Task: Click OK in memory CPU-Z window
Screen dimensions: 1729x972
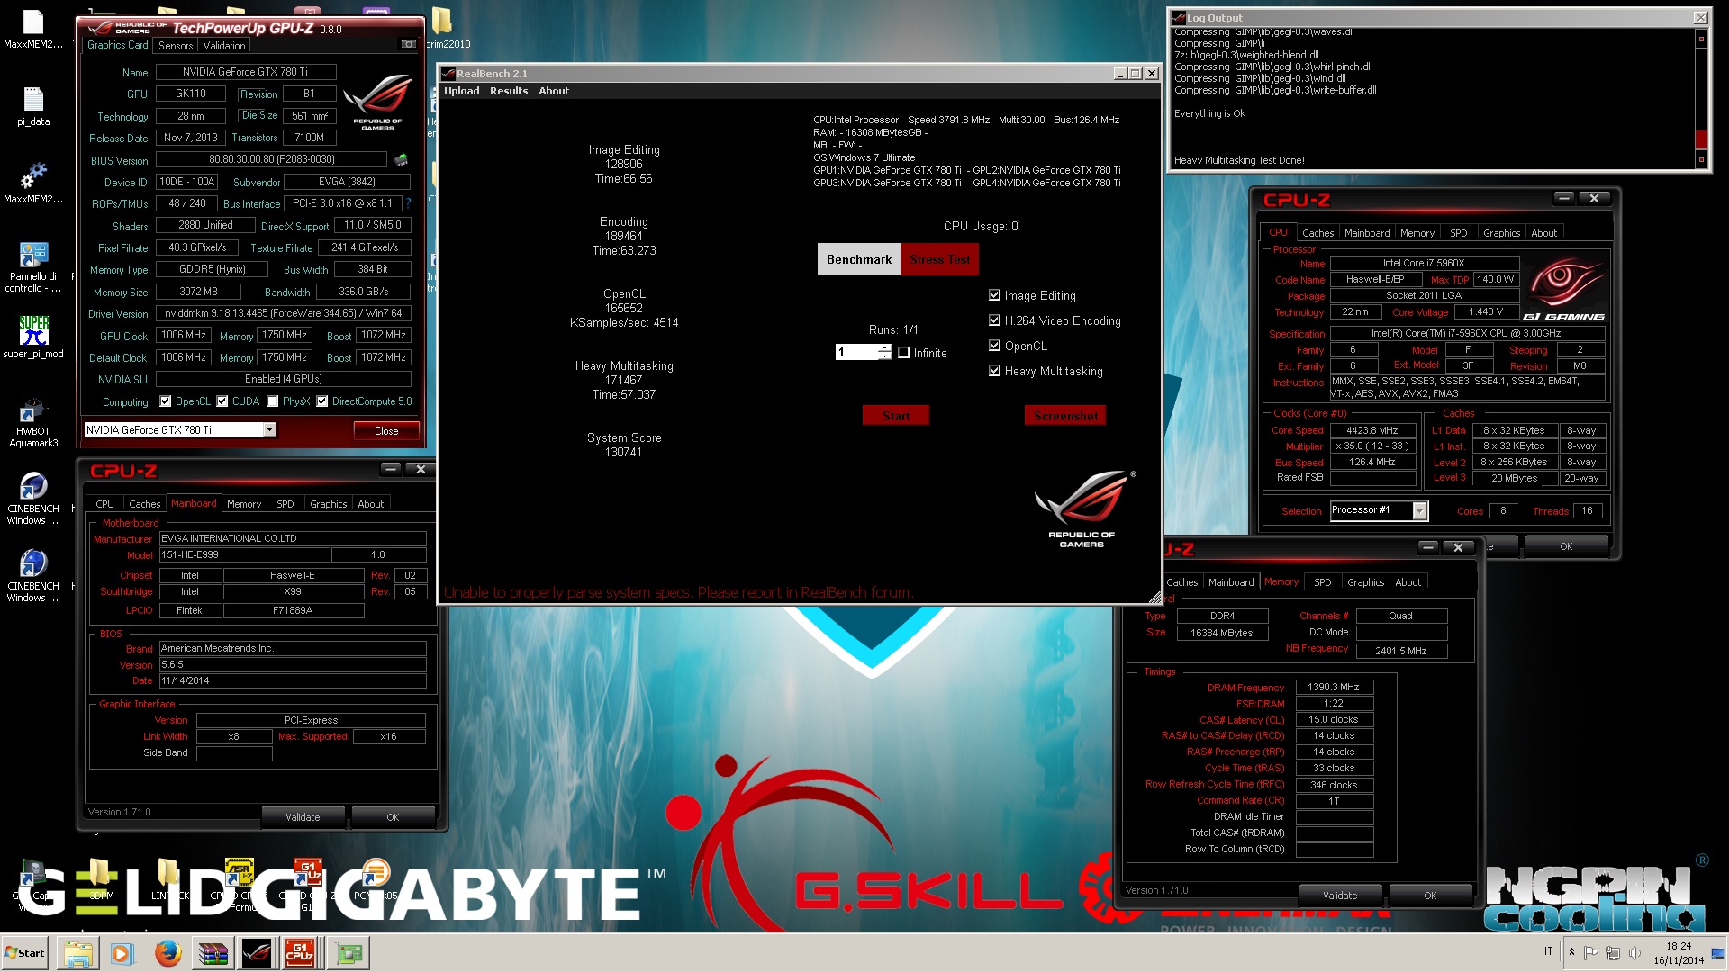Action: 1429,895
